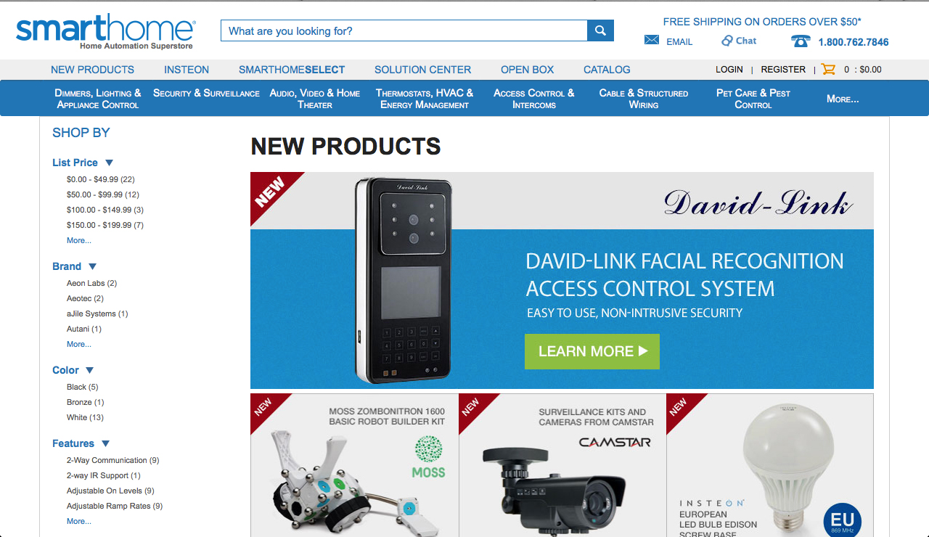Click the Login link
The width and height of the screenshot is (929, 537).
point(729,70)
